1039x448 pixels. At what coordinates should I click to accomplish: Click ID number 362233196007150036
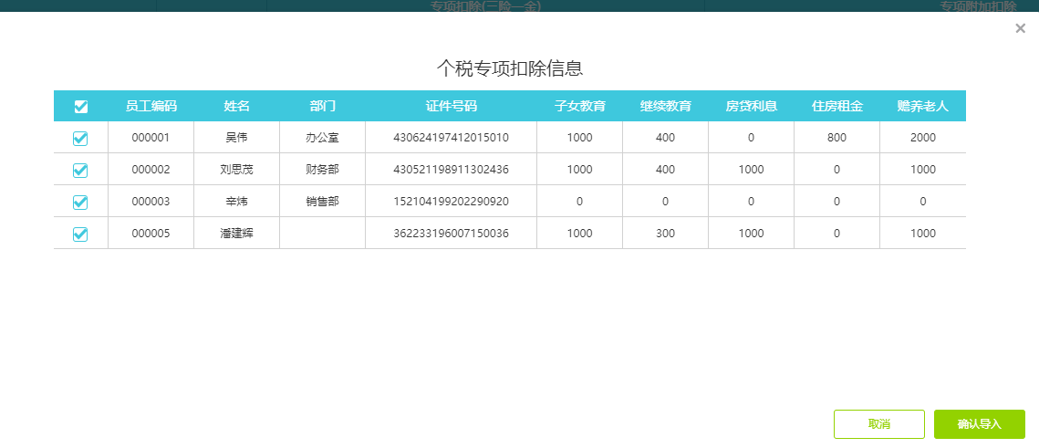452,234
